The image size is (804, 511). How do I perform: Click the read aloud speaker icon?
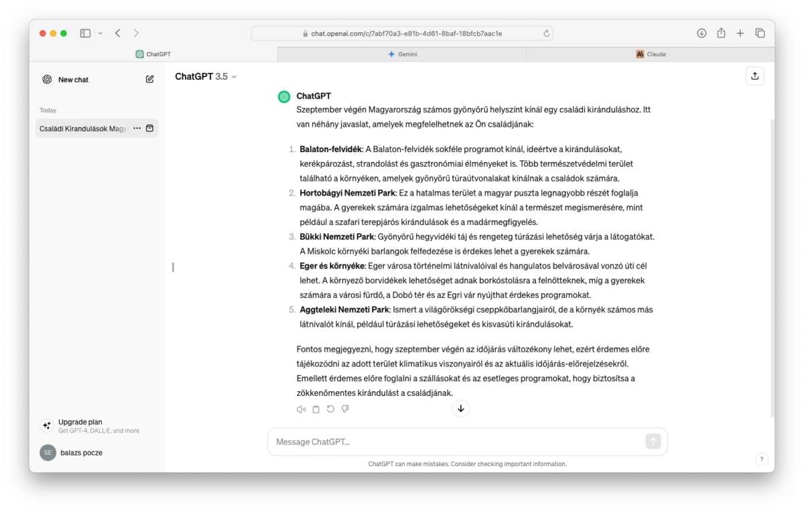click(301, 409)
